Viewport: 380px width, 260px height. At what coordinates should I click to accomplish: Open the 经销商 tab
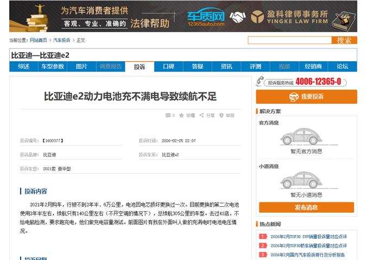click(x=313, y=66)
